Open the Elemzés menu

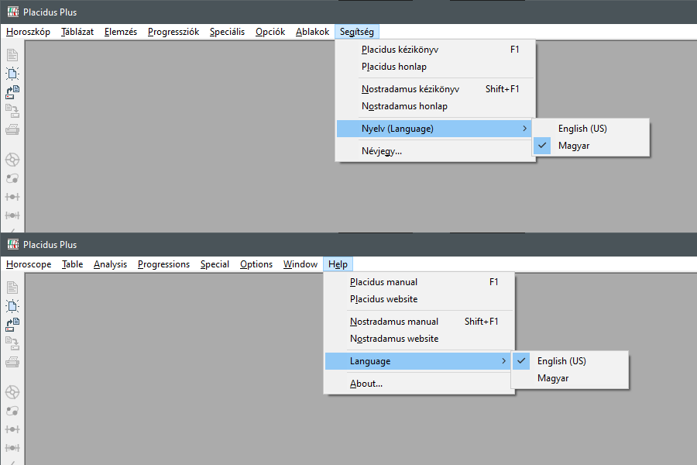121,32
